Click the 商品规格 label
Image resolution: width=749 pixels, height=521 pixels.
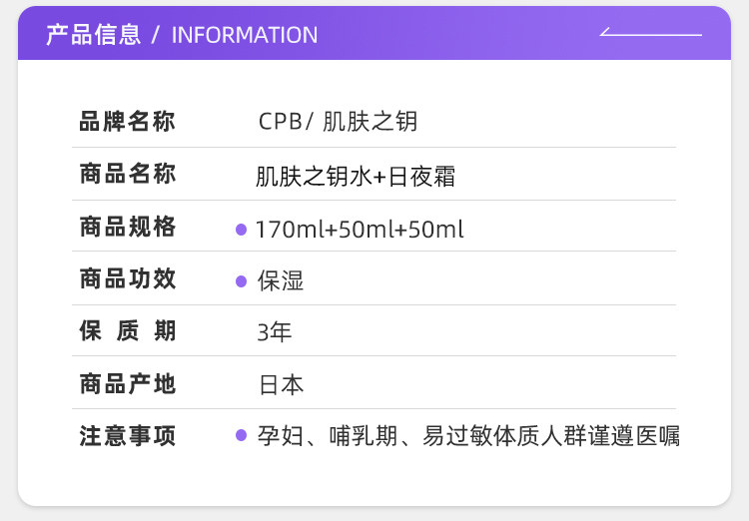click(x=128, y=228)
